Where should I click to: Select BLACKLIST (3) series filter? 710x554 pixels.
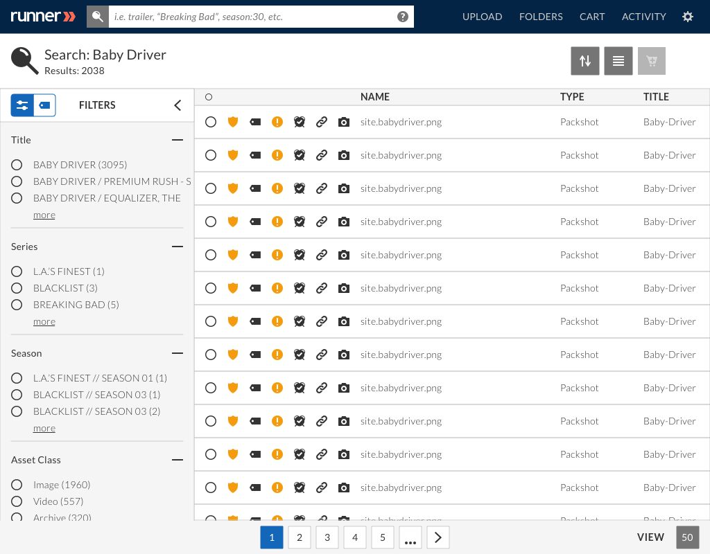click(17, 288)
